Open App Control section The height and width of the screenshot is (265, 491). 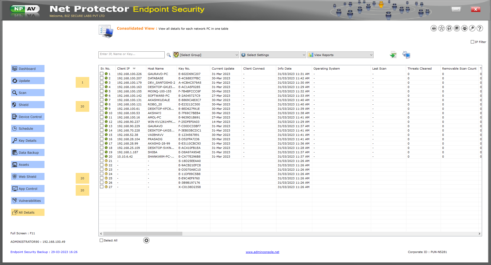(28, 189)
